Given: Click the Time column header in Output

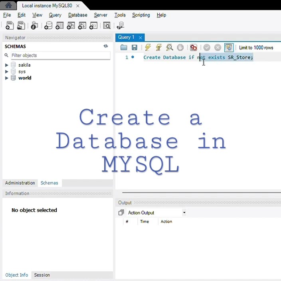Looking at the screenshot, I should coord(144,222).
